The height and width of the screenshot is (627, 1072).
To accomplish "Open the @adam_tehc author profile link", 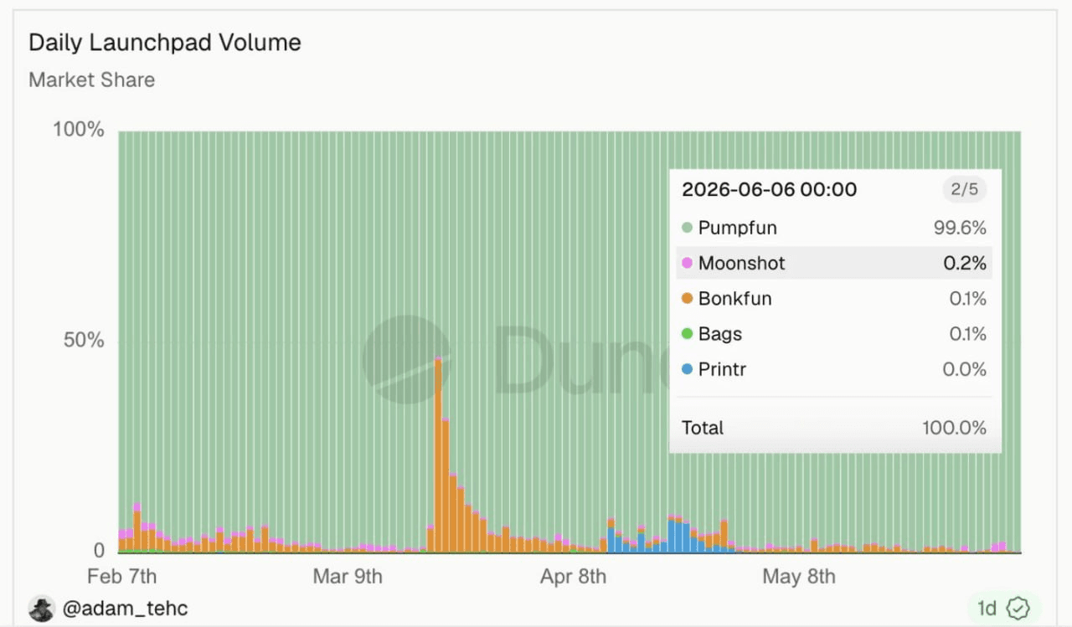I will [x=125, y=609].
